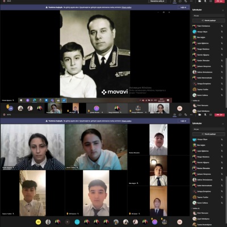Open more-actions ellipsis in gallery-view meeting toolbar

tap(191, 115)
